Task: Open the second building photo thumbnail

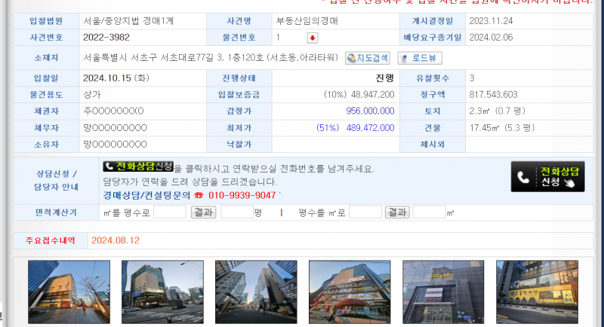Action: coord(162,292)
